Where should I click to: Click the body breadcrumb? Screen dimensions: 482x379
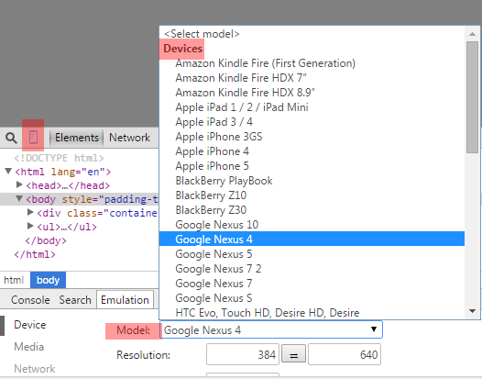click(48, 280)
